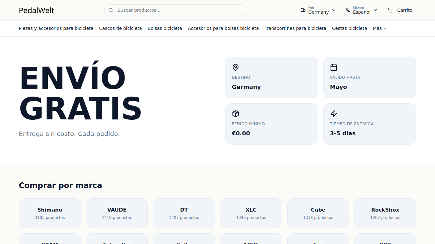Screen dimensions: 435x244
Task: Click the lightning bolt icon in Tiempo de entrega card
Action: click(x=334, y=114)
